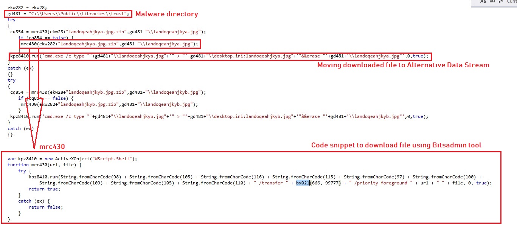Click the cq854 assignment with landoqeahjkya.jpg.zip
This screenshot has height=226, width=517.
pos(108,32)
